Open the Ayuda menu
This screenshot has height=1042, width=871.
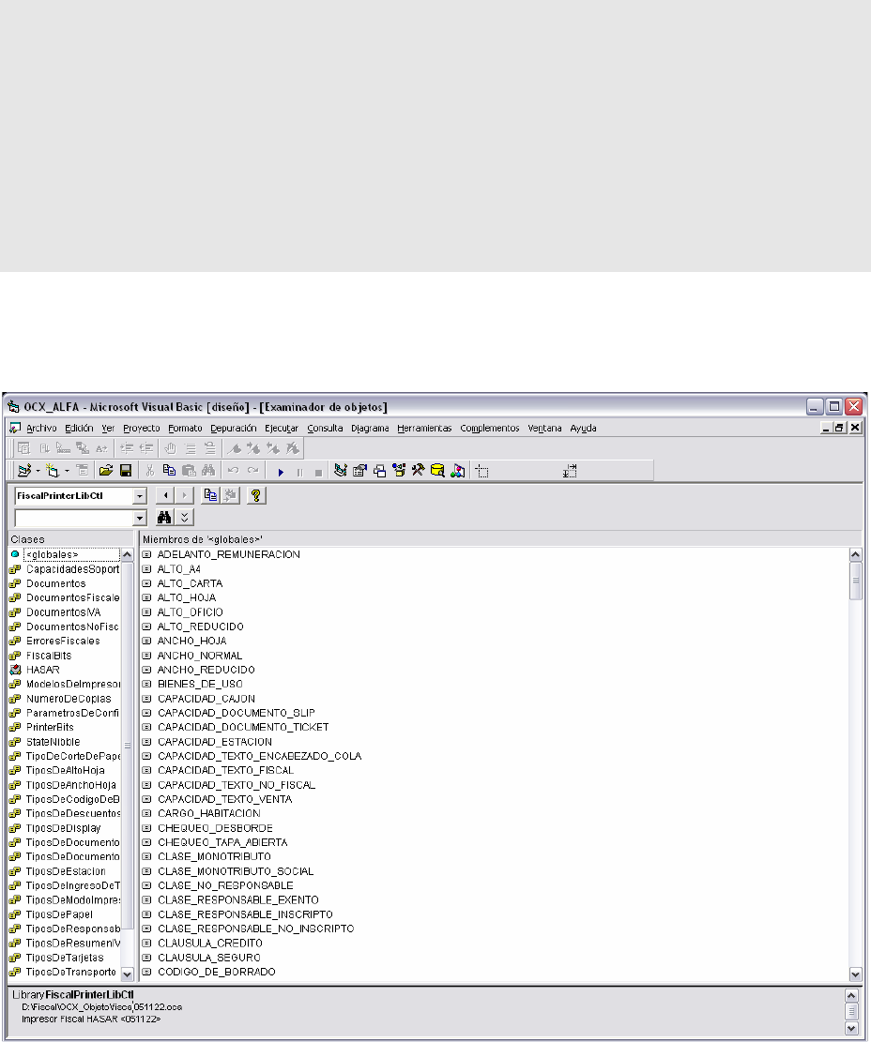[583, 428]
